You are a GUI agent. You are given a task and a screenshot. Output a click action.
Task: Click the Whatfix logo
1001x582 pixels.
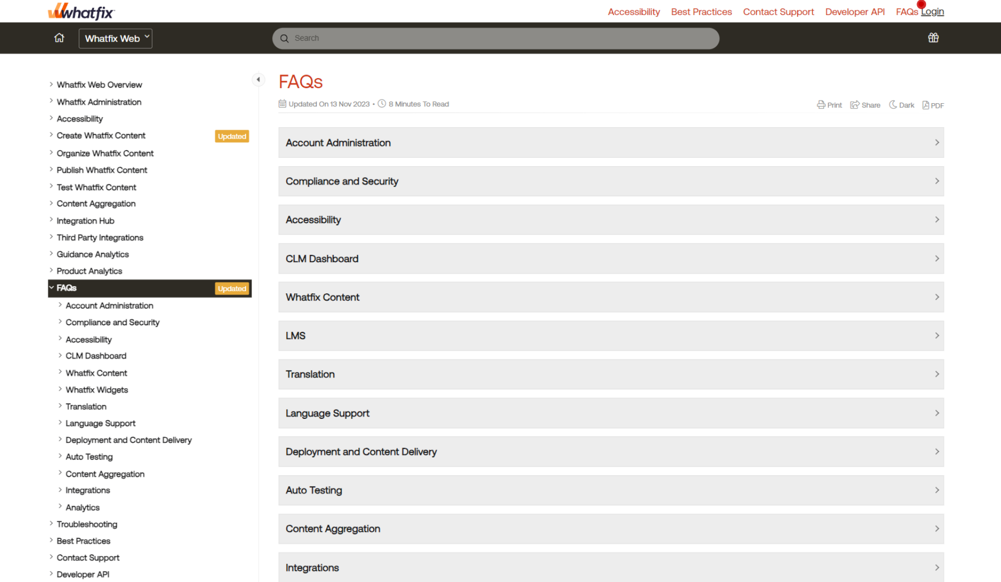coord(81,11)
